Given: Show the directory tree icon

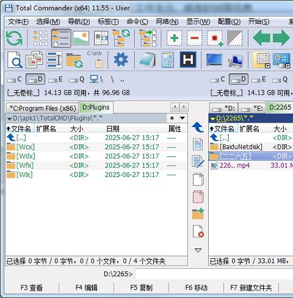Looking at the screenshot, I should pos(121,38).
